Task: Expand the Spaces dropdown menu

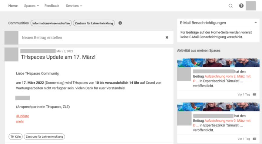Action: pyautogui.click(x=32, y=6)
